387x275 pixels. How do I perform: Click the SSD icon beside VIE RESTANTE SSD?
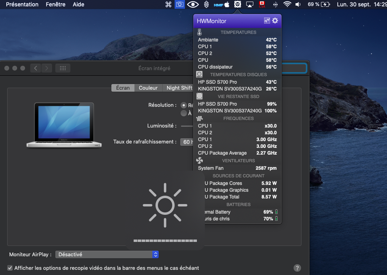[199, 96]
